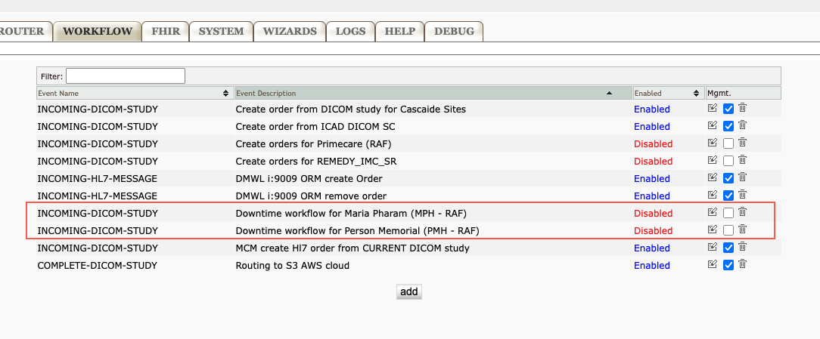Focus the Filter text field
The width and height of the screenshot is (820, 339).
tap(126, 76)
